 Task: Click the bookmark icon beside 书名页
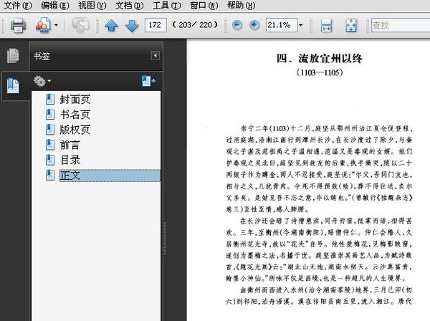(x=50, y=115)
